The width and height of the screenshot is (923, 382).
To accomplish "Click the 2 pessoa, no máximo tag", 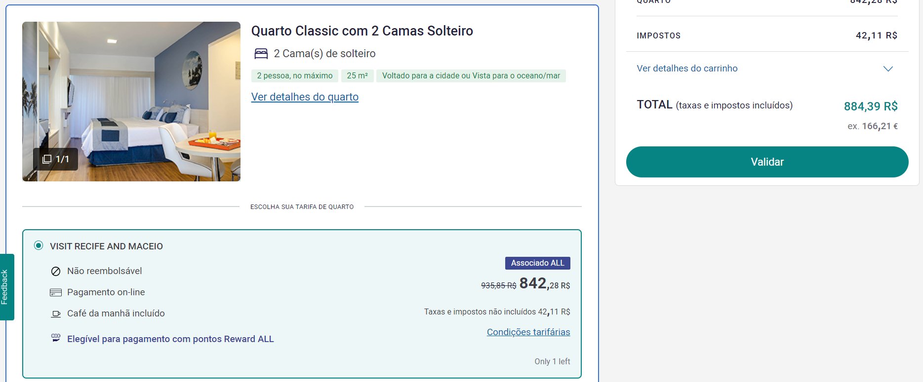I will pyautogui.click(x=295, y=75).
